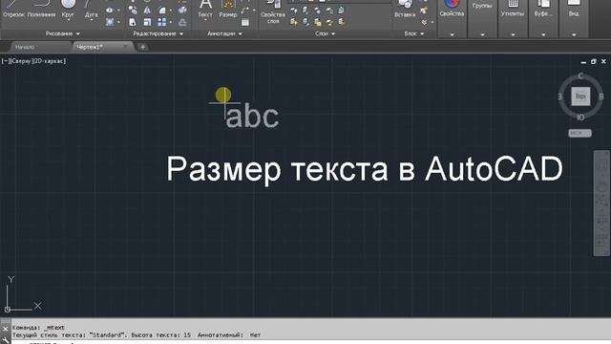The height and width of the screenshot is (344, 611).
Task: Open dropdown arrow under Буфер
Action: point(543,34)
